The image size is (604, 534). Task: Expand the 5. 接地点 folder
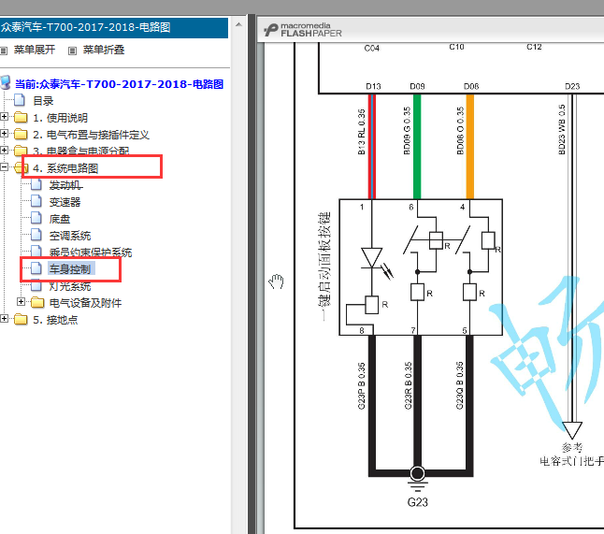click(5, 318)
